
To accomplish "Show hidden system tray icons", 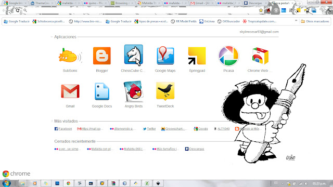I will [x=283, y=183].
